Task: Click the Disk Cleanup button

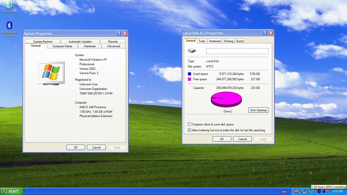Action: click(x=258, y=110)
